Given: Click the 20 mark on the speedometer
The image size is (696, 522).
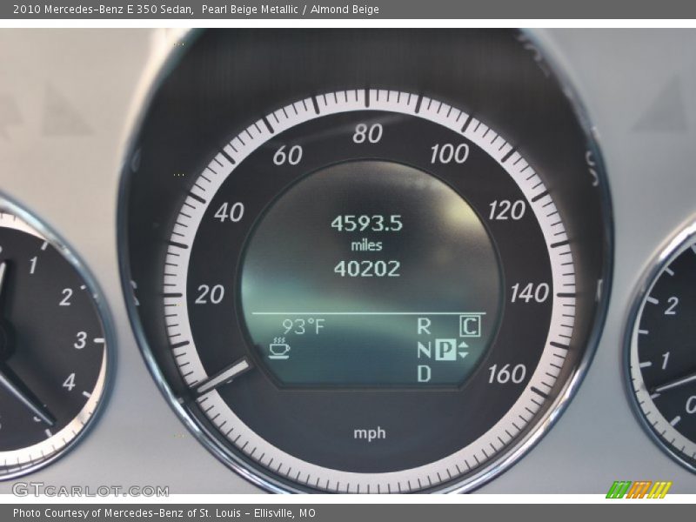Looking at the screenshot, I should click(210, 294).
